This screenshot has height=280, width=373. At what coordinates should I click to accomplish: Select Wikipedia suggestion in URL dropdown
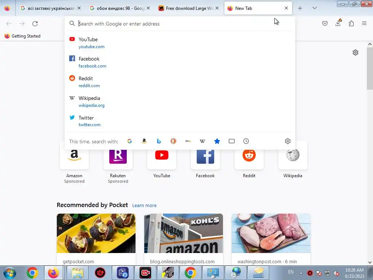coord(180,102)
